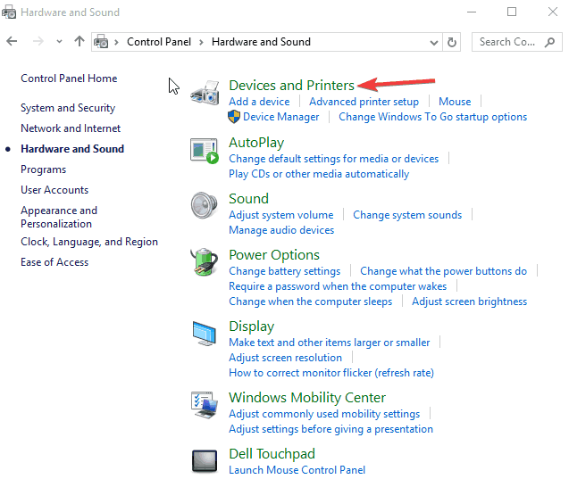The width and height of the screenshot is (569, 504).
Task: Select System and Security in sidebar
Action: [68, 108]
